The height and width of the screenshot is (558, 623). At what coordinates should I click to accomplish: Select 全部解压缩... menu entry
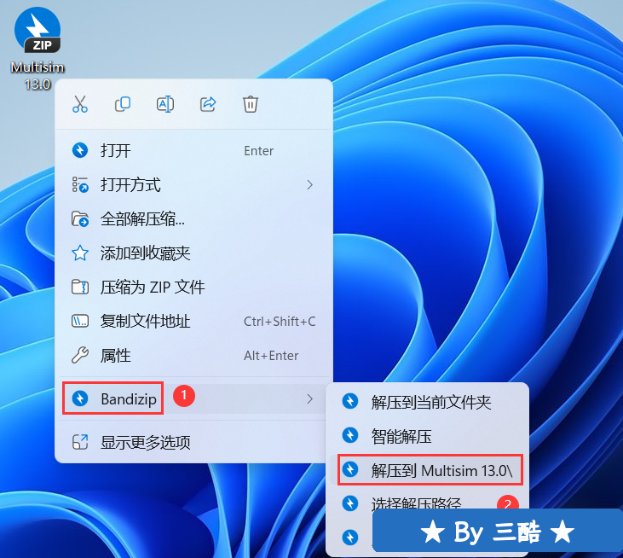point(194,219)
